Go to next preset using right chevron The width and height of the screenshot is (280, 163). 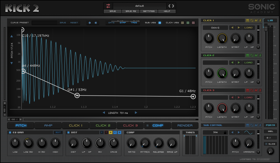tap(173, 6)
